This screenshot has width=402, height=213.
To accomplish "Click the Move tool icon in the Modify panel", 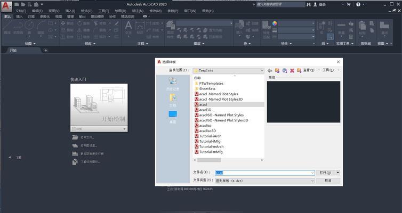I will point(63,23).
